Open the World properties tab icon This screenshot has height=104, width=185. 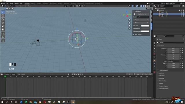[154, 54]
